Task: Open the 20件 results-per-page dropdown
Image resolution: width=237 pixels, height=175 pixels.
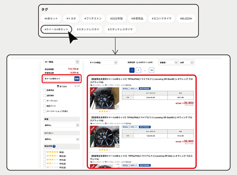Action: (x=186, y=62)
